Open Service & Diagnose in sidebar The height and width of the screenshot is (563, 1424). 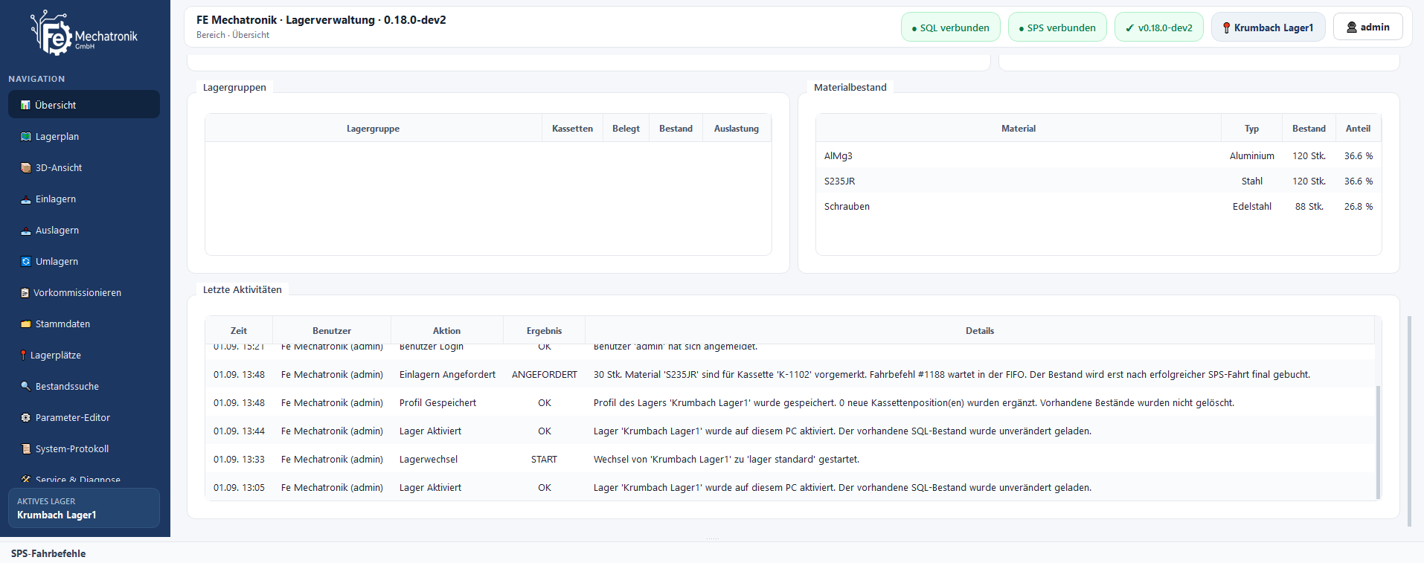(x=84, y=478)
